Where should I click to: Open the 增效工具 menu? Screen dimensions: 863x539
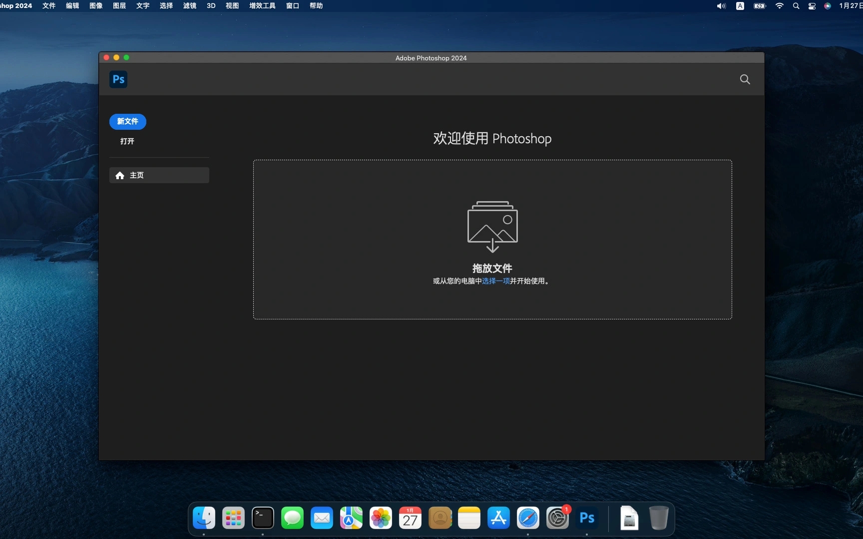coord(262,6)
